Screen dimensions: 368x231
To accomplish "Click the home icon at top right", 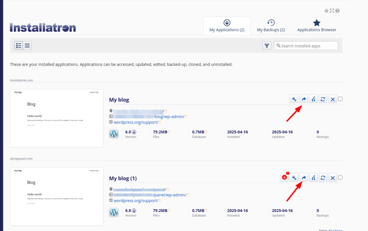I will 326,11.
